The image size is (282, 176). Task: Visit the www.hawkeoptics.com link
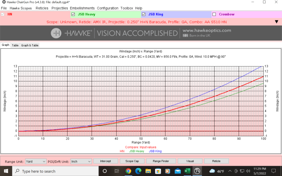[207, 31]
